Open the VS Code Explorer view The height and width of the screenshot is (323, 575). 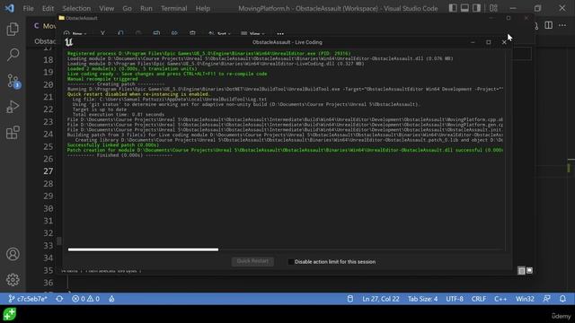click(x=13, y=29)
